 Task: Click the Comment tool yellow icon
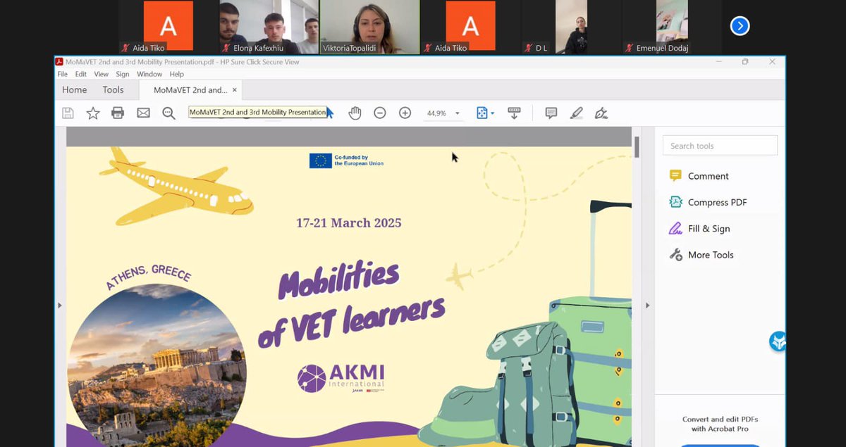click(x=675, y=176)
